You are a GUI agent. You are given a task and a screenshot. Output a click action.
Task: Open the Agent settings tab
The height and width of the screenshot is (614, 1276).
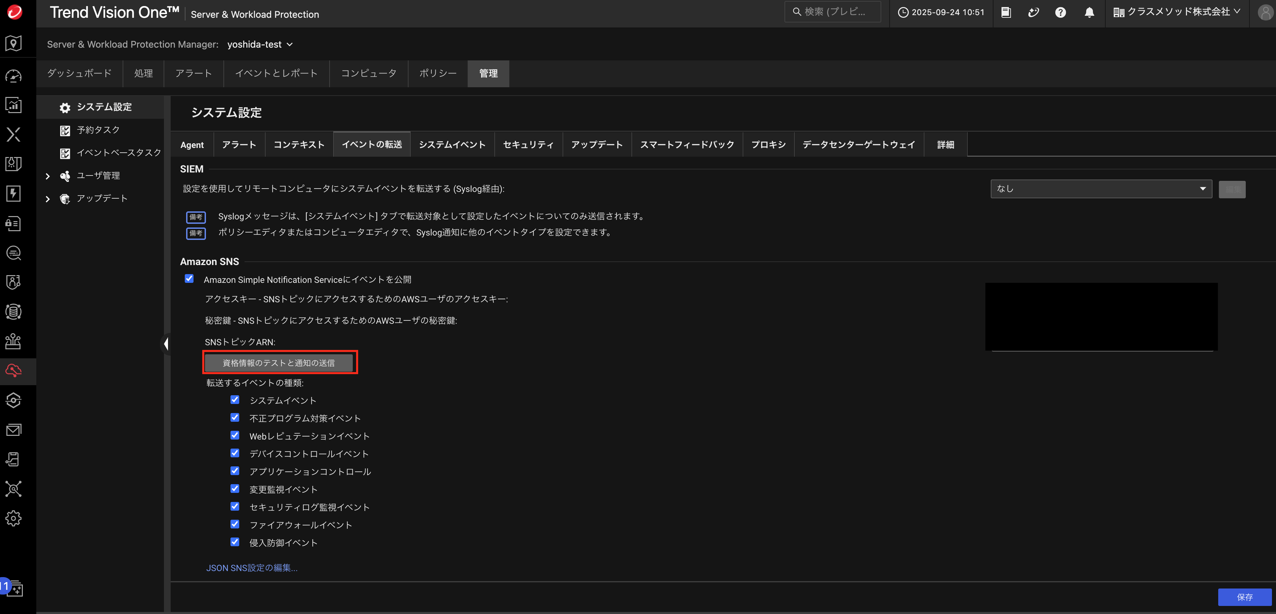coord(192,145)
